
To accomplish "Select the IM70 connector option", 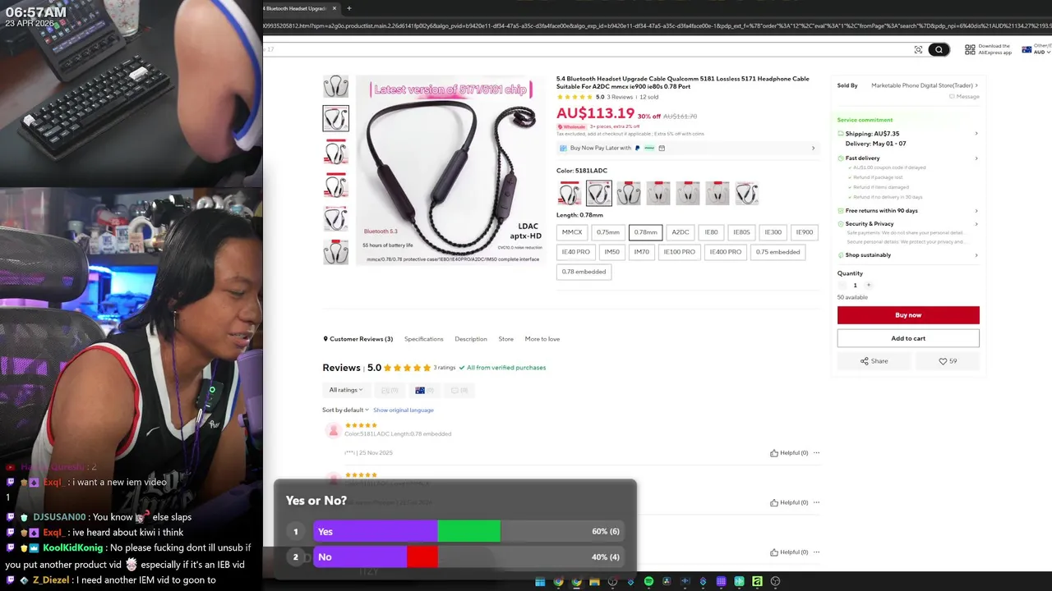I will click(x=642, y=252).
